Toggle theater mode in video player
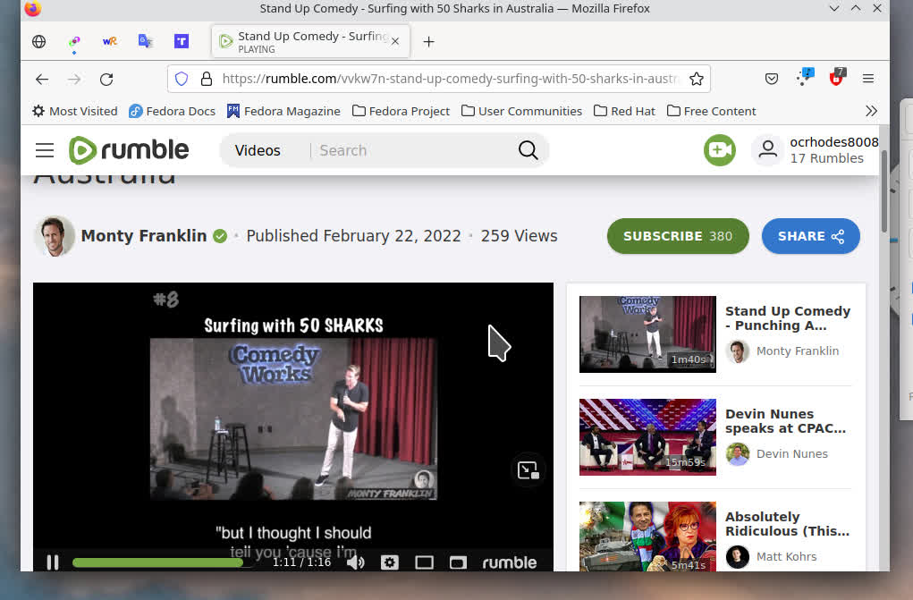913x600 pixels. 424,562
